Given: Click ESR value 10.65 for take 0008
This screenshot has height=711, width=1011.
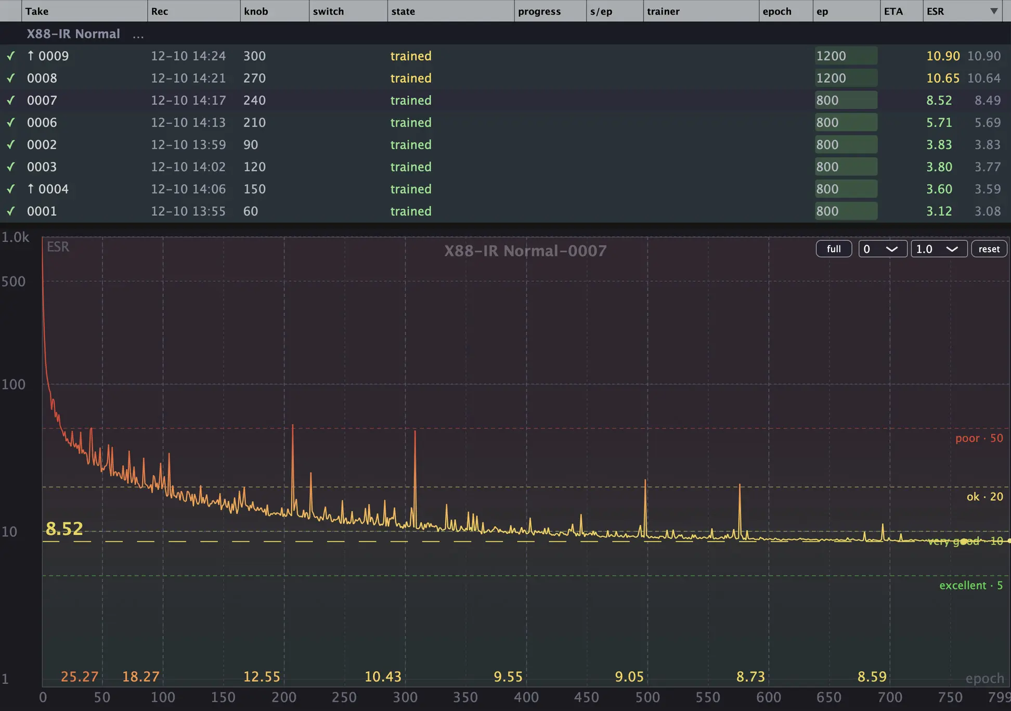Looking at the screenshot, I should pos(942,78).
